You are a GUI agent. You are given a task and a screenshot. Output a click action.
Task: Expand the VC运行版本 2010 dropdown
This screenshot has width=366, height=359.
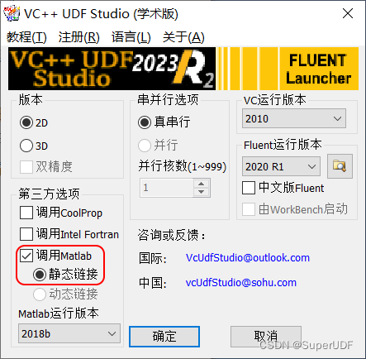[x=294, y=118]
